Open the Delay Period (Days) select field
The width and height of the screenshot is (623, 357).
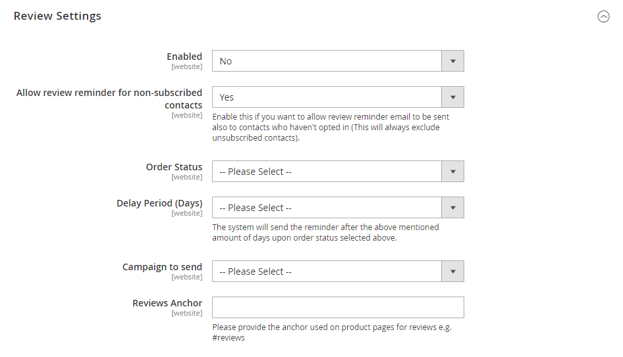click(x=338, y=207)
